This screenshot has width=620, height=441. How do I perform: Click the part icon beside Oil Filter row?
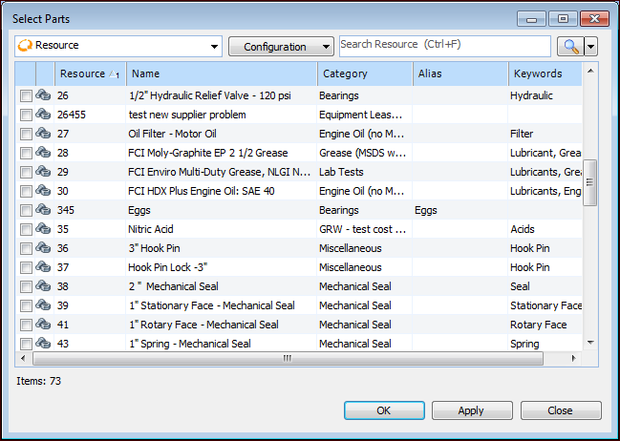43,134
